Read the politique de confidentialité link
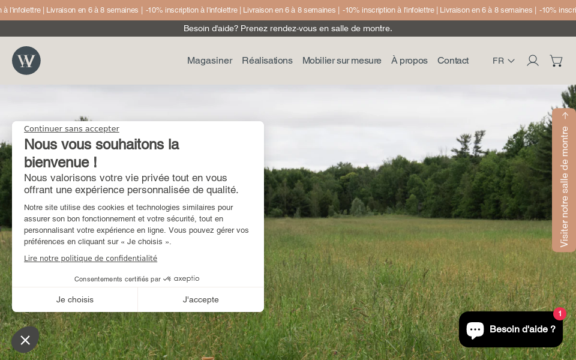 coord(91,259)
